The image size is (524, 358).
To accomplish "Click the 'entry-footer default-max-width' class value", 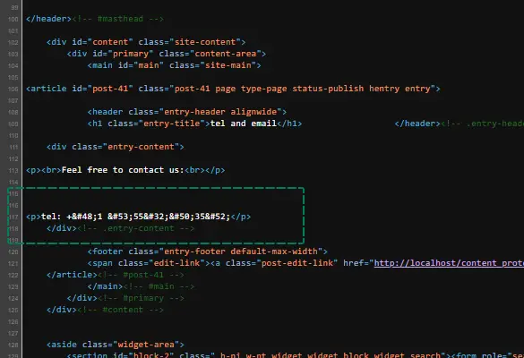I will [241, 251].
